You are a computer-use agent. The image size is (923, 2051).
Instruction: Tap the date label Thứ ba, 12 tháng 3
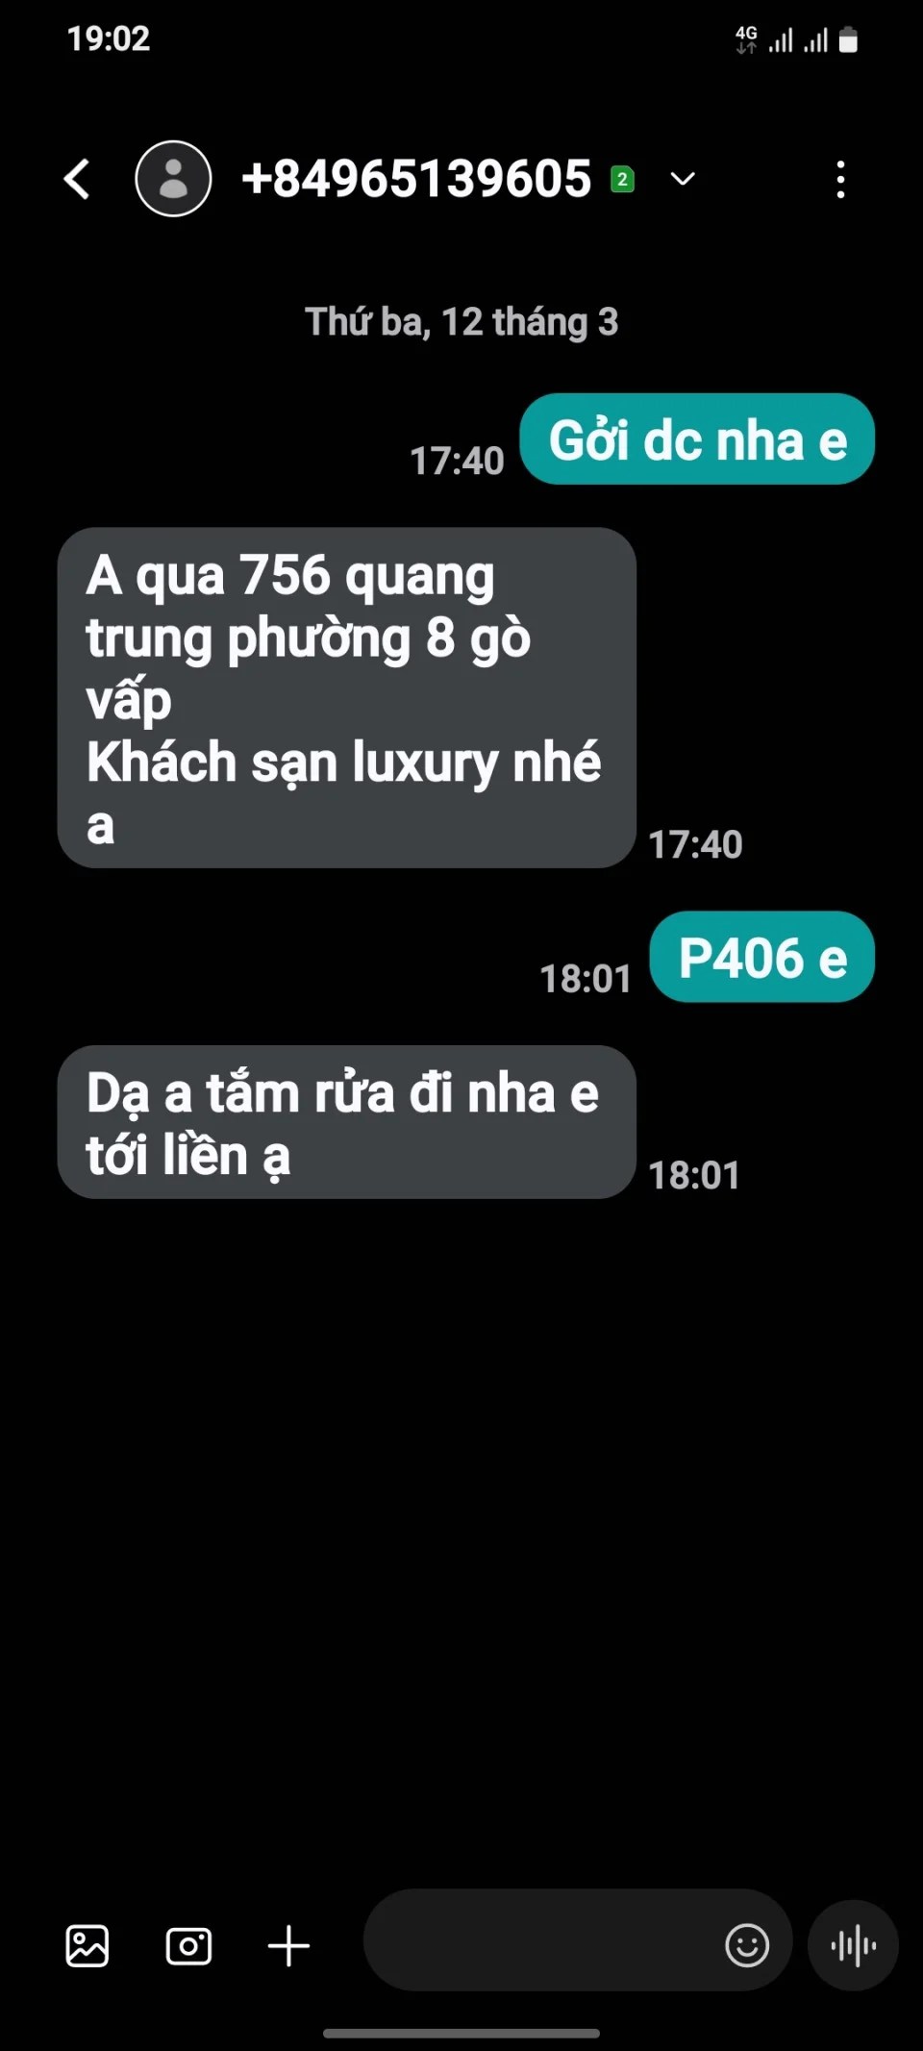[x=461, y=321]
